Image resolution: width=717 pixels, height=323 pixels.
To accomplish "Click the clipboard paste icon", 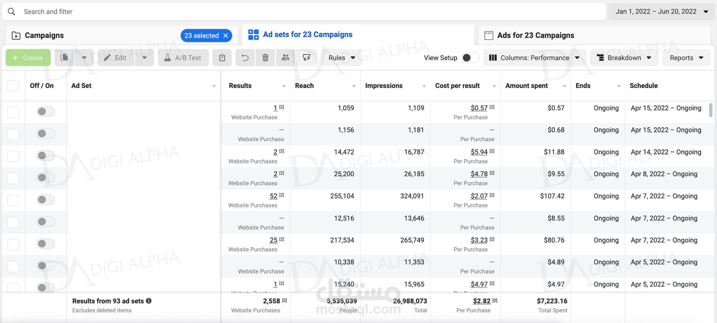I will (x=222, y=58).
